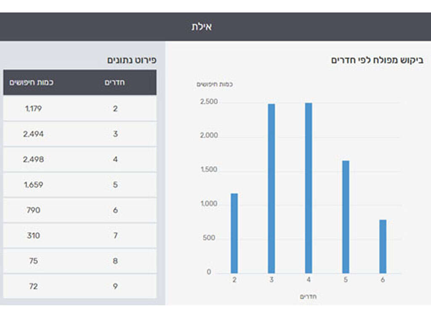Viewport: 431px width, 323px height.
Task: Click the חדרים x-axis label under chart
Action: tap(308, 297)
